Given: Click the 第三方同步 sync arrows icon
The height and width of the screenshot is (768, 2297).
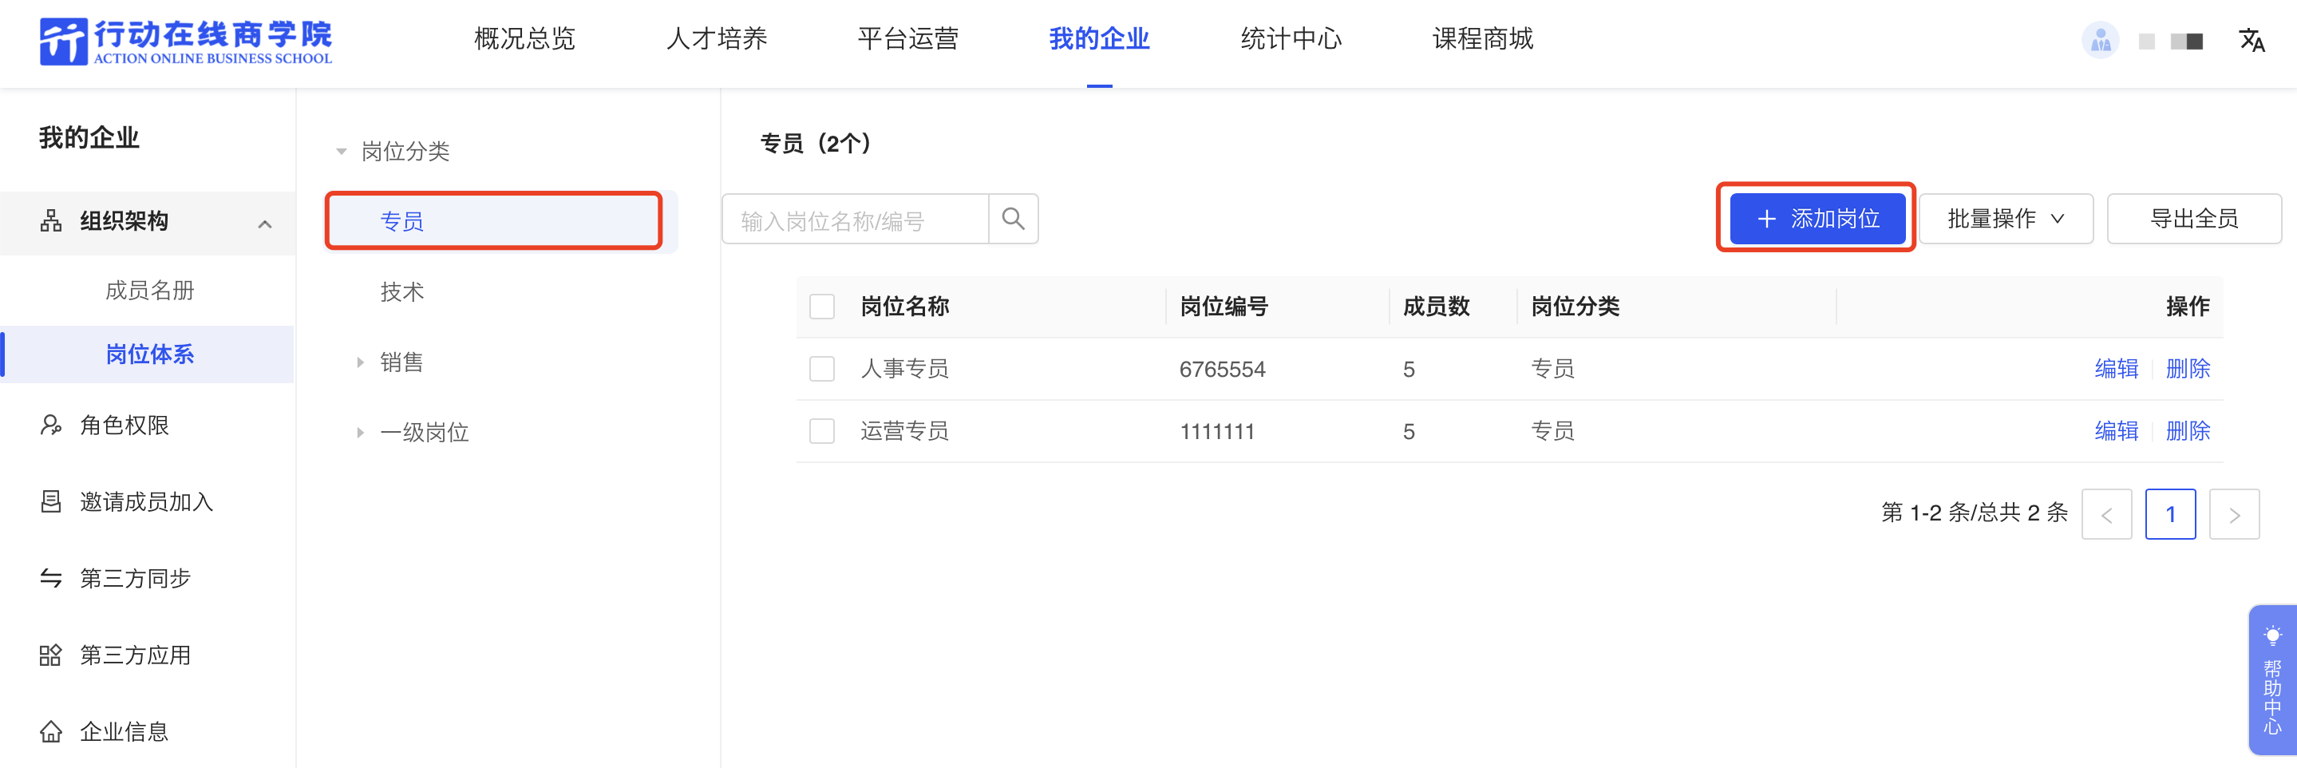Looking at the screenshot, I should 51,578.
